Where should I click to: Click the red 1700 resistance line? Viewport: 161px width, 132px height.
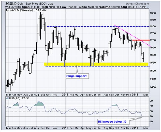[x=141, y=40]
